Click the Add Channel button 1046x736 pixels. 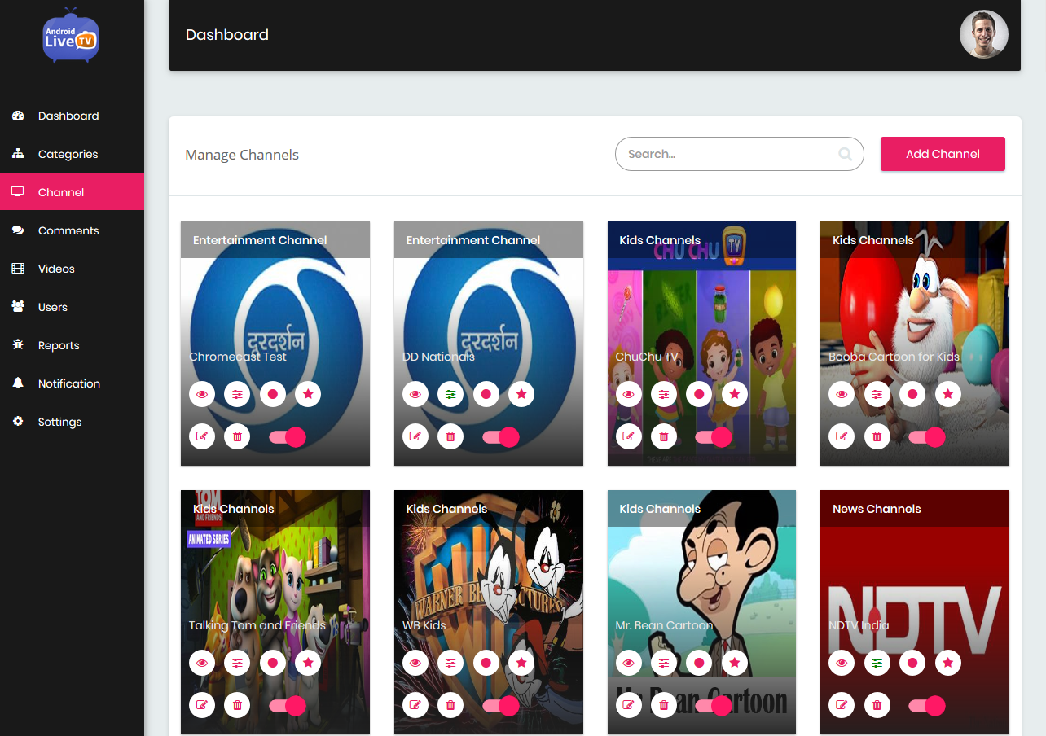(943, 154)
